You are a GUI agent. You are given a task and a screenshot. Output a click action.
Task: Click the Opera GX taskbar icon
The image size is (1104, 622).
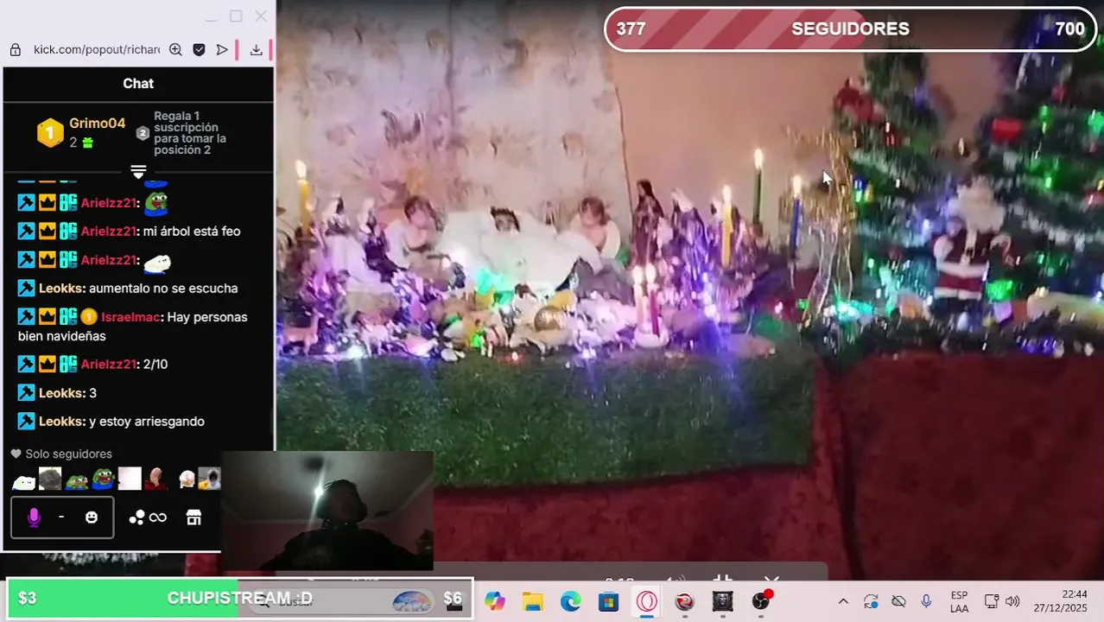(x=647, y=601)
